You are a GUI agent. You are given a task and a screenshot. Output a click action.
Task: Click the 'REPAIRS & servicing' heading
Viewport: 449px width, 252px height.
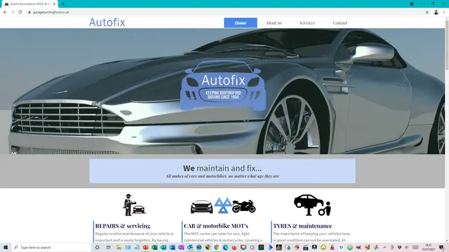[123, 226]
